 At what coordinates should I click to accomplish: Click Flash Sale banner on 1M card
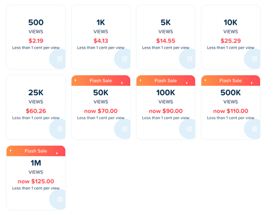click(36, 151)
